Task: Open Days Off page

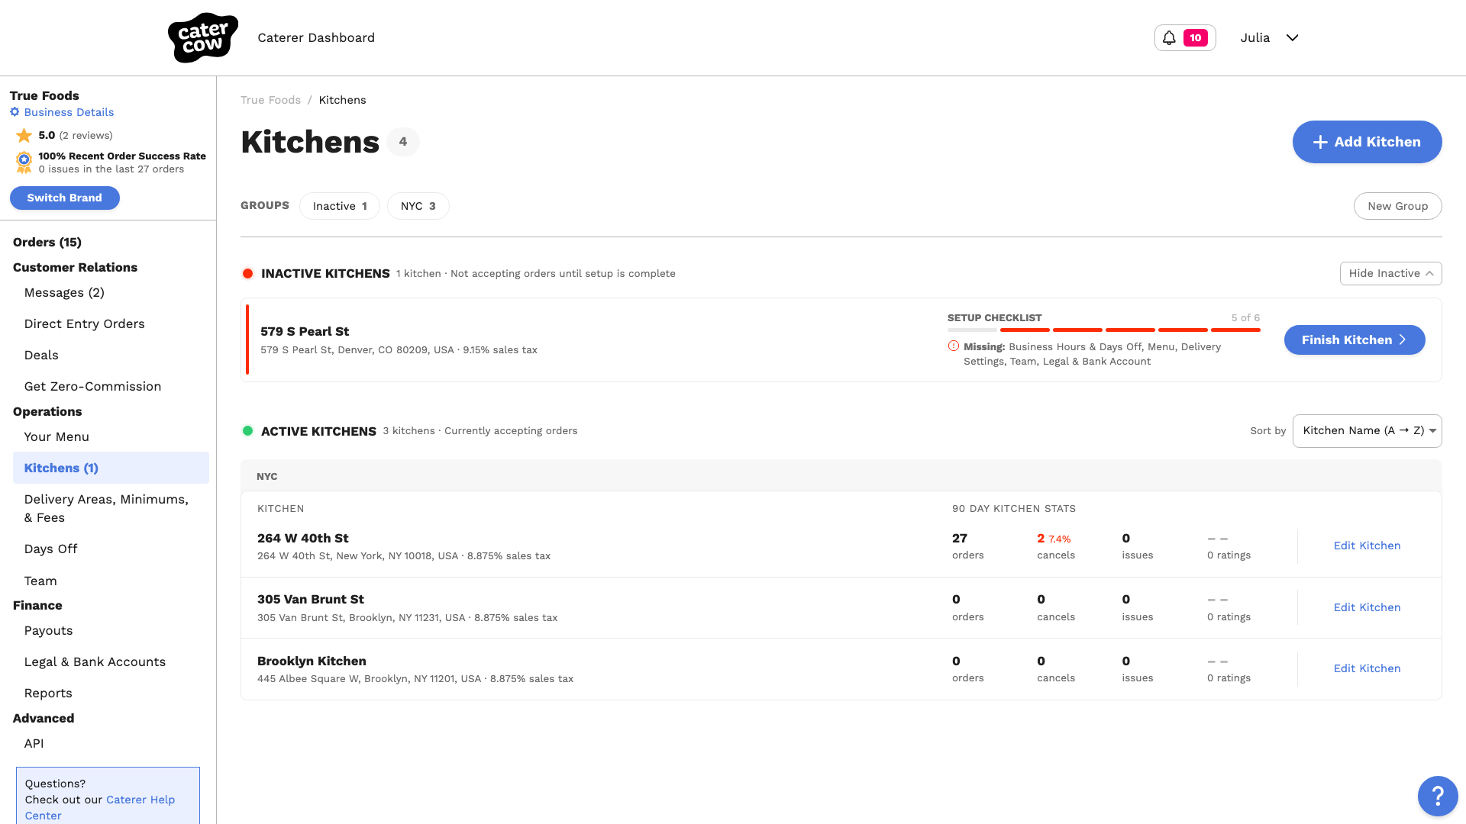Action: coord(50,549)
